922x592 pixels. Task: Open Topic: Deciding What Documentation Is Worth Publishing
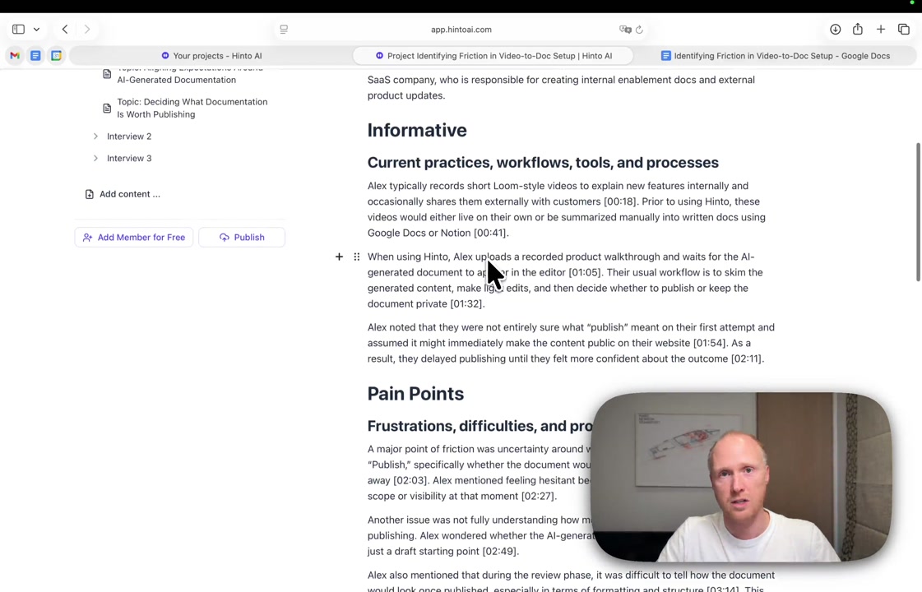click(192, 108)
